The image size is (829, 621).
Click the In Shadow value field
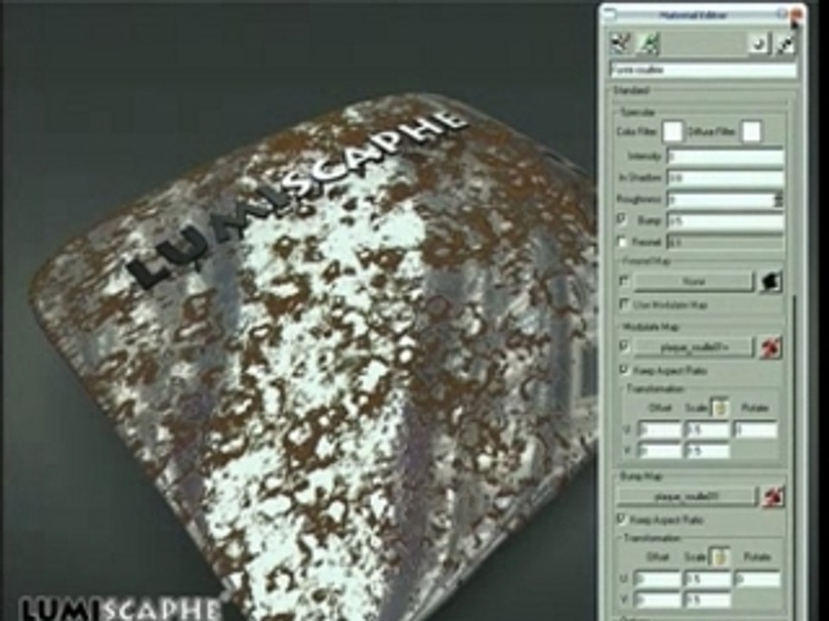pos(725,178)
